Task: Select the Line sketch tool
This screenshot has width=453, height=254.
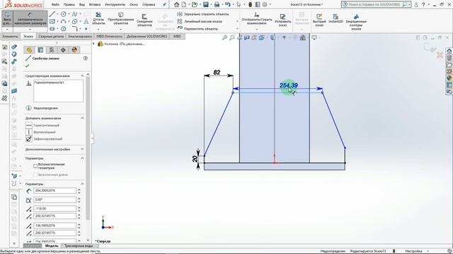Action: pos(52,14)
